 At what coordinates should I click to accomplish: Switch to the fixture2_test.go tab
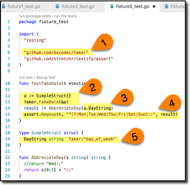point(78,7)
